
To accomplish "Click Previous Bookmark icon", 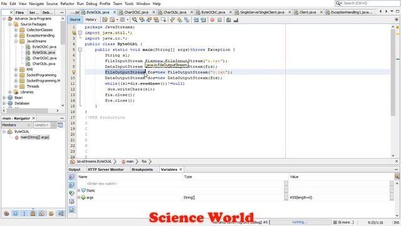I will [172, 19].
